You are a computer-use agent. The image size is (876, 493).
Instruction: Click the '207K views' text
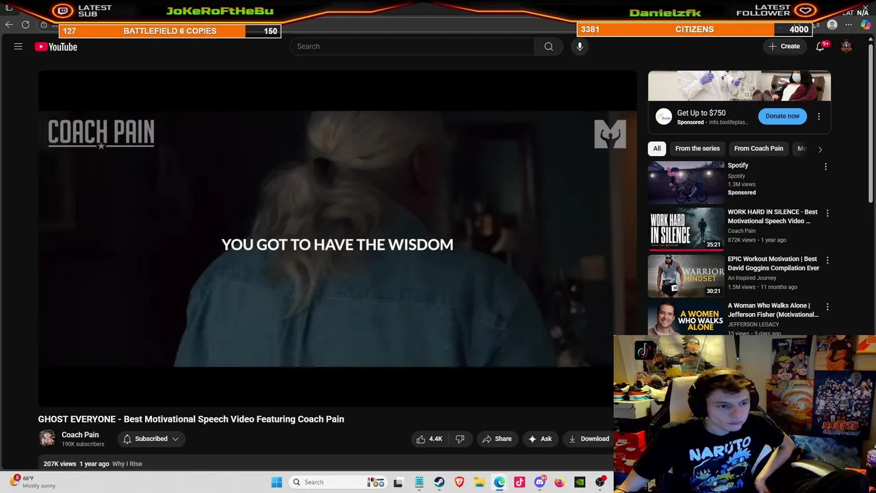[x=60, y=464]
